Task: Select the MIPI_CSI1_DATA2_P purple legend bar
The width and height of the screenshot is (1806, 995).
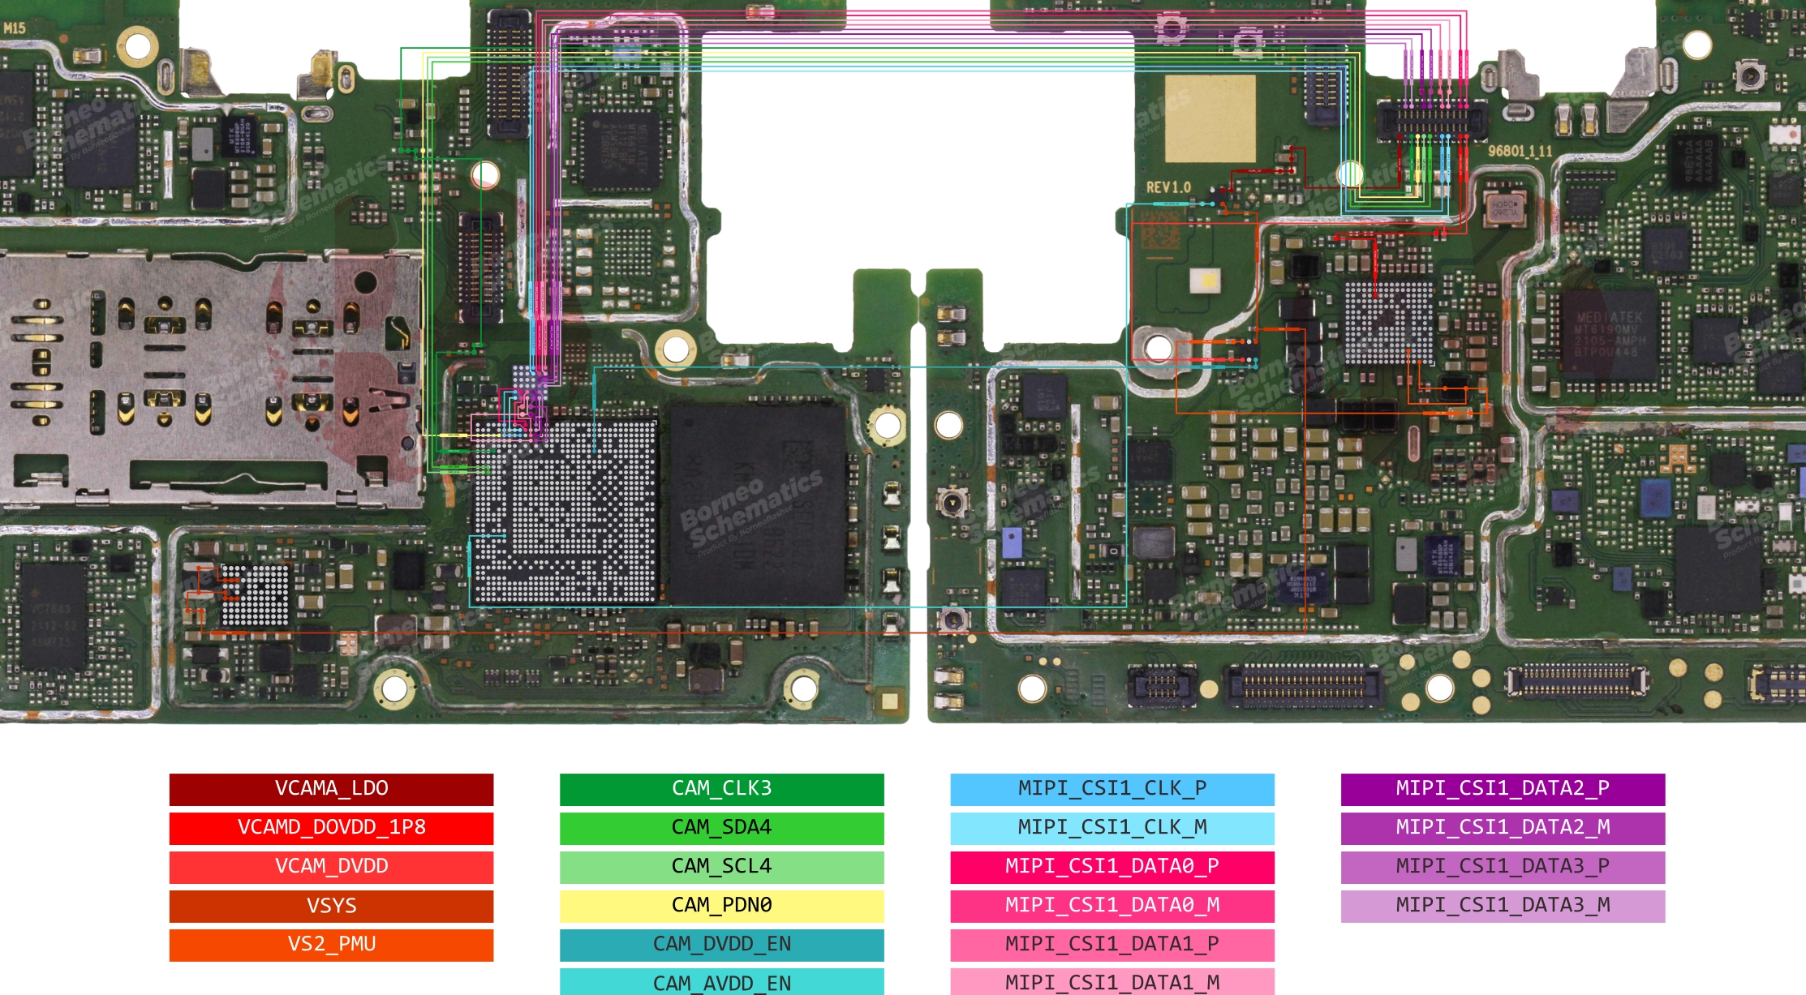Action: coord(1503,789)
